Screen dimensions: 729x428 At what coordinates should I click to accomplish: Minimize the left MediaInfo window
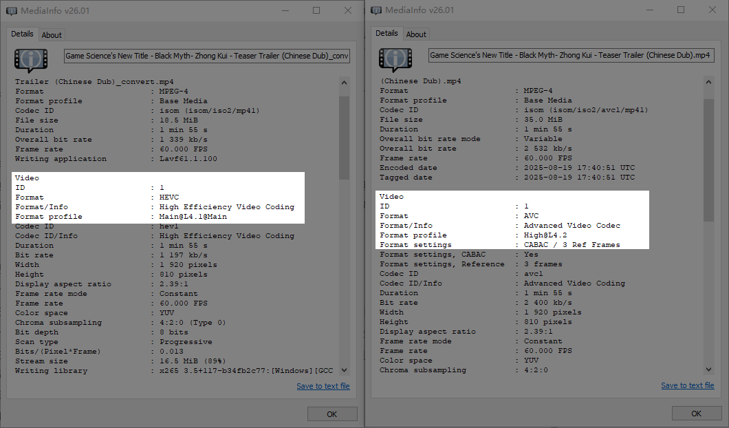[x=285, y=10]
